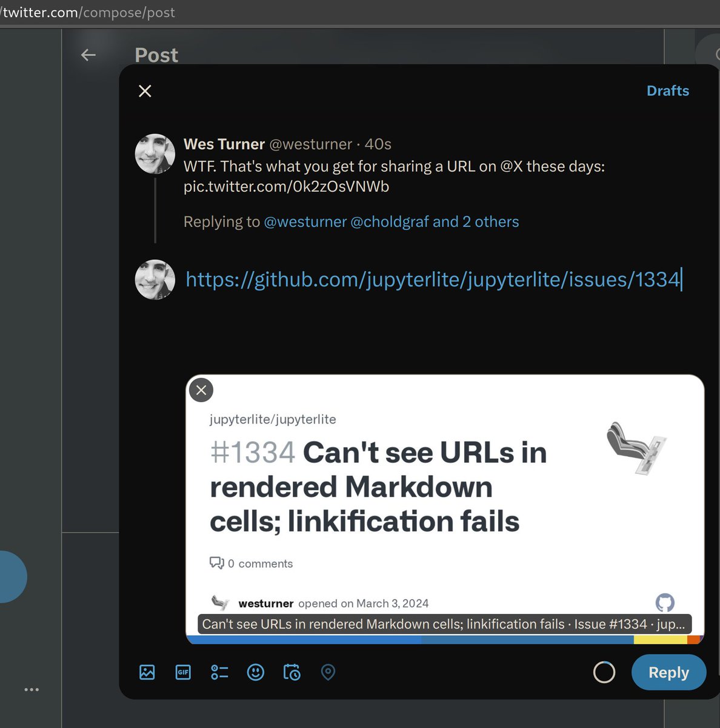Viewport: 720px width, 728px height.
Task: Click your avatar beside the reply text
Action: point(155,280)
